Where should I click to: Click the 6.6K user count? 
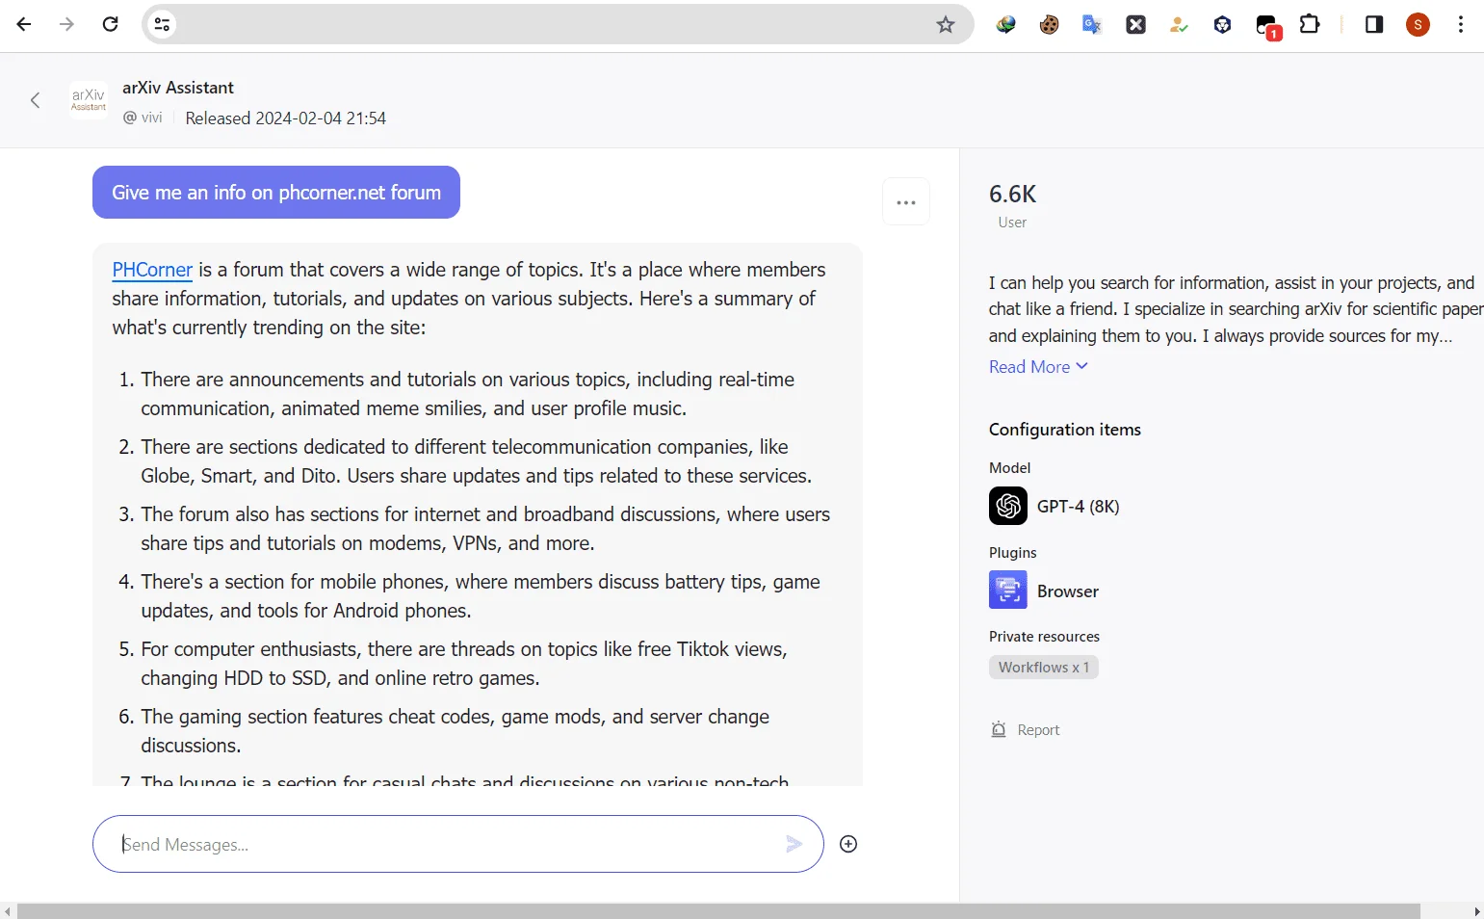click(1012, 195)
